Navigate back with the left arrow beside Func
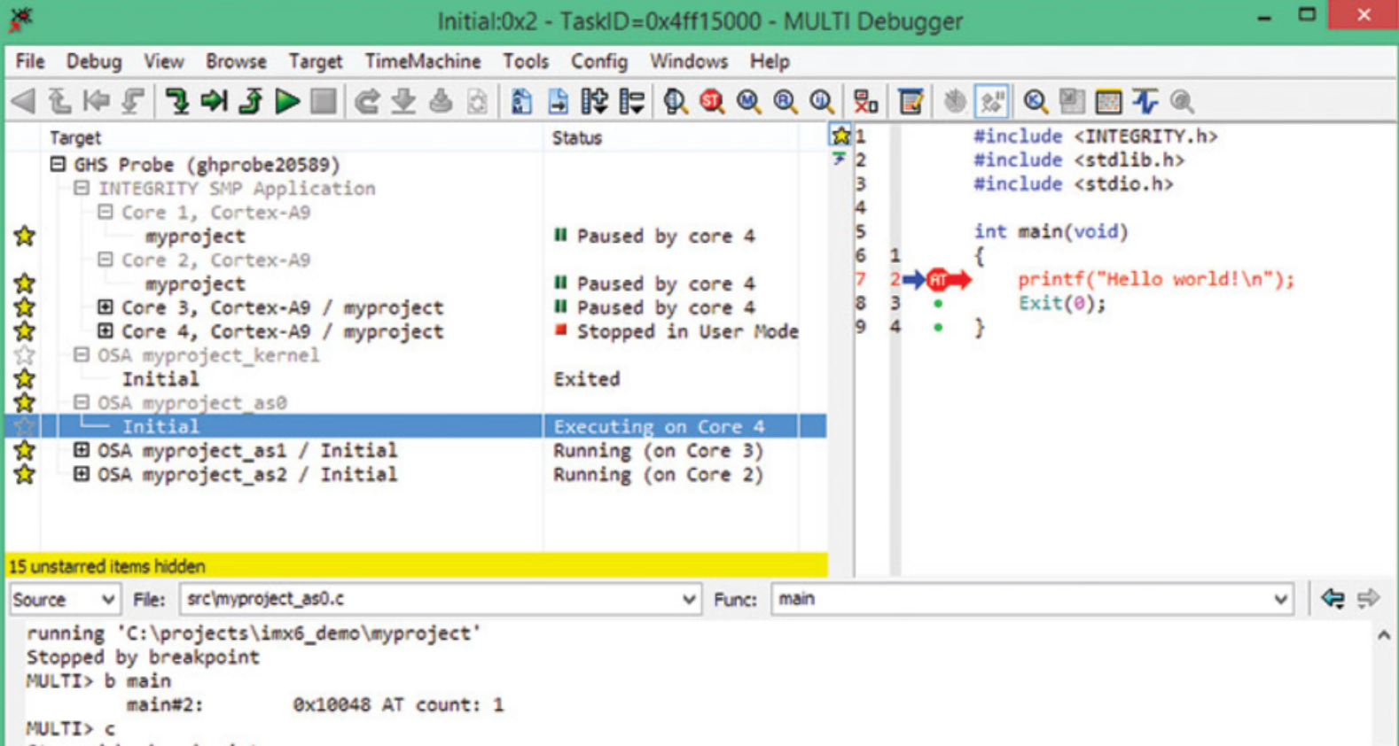This screenshot has width=1399, height=746. (1332, 599)
